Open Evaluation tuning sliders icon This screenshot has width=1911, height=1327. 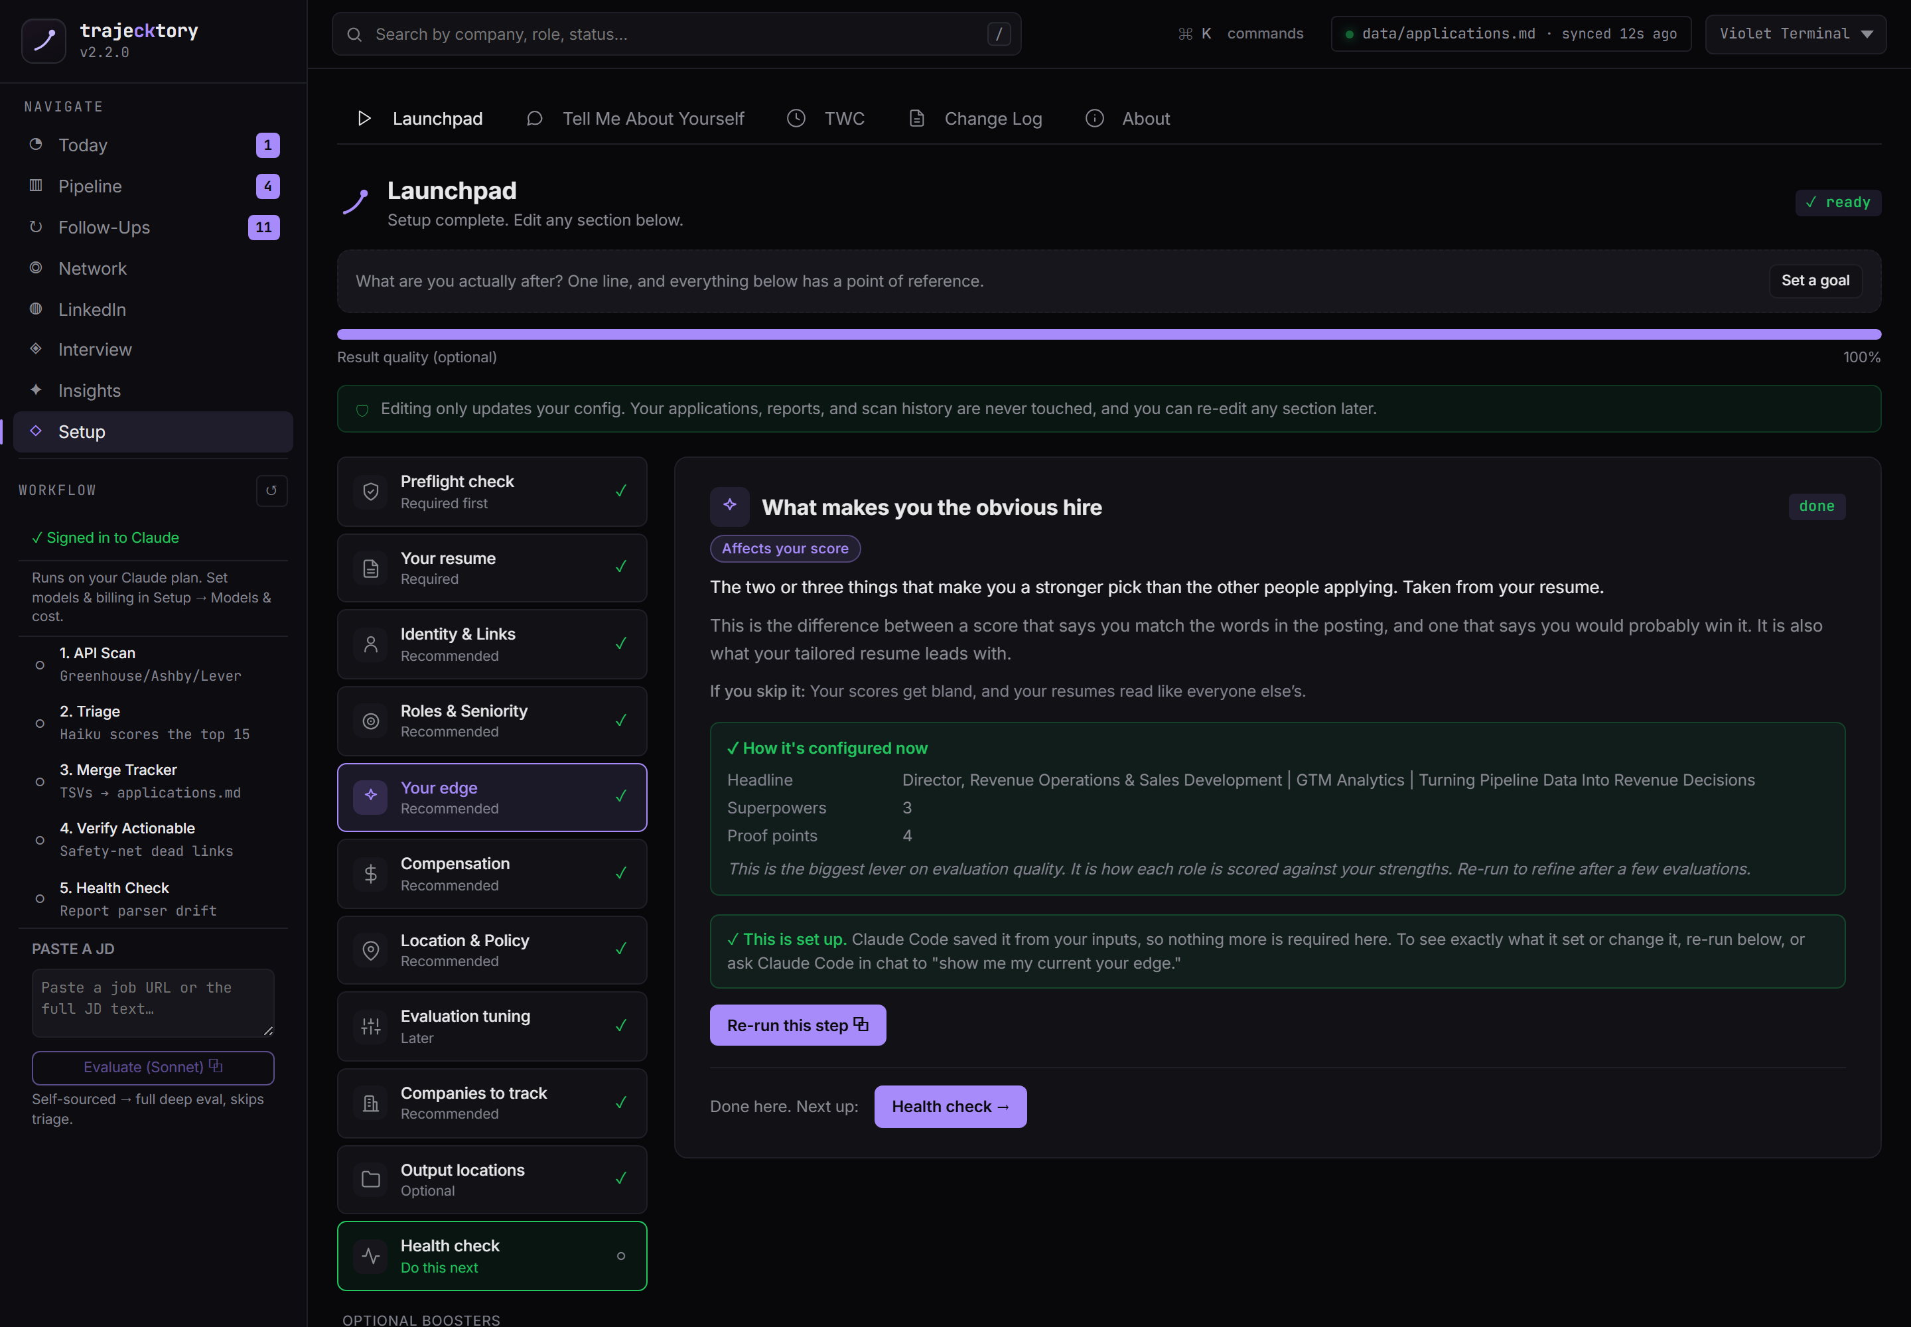[371, 1027]
